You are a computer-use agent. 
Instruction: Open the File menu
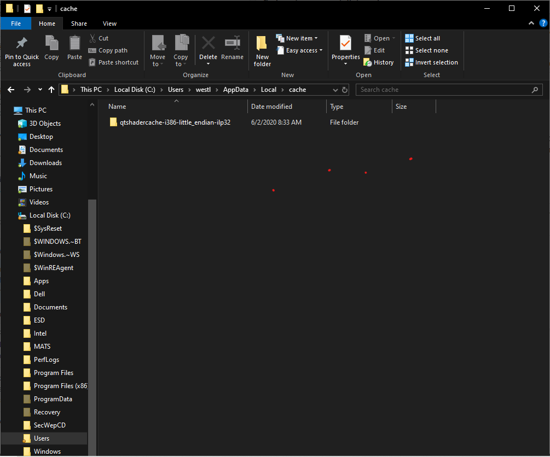pos(16,24)
